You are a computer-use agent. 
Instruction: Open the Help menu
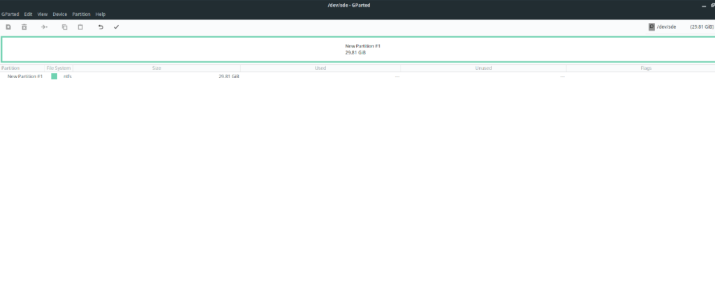click(x=101, y=14)
